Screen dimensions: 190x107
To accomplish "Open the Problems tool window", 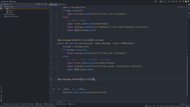I will (31, 104).
